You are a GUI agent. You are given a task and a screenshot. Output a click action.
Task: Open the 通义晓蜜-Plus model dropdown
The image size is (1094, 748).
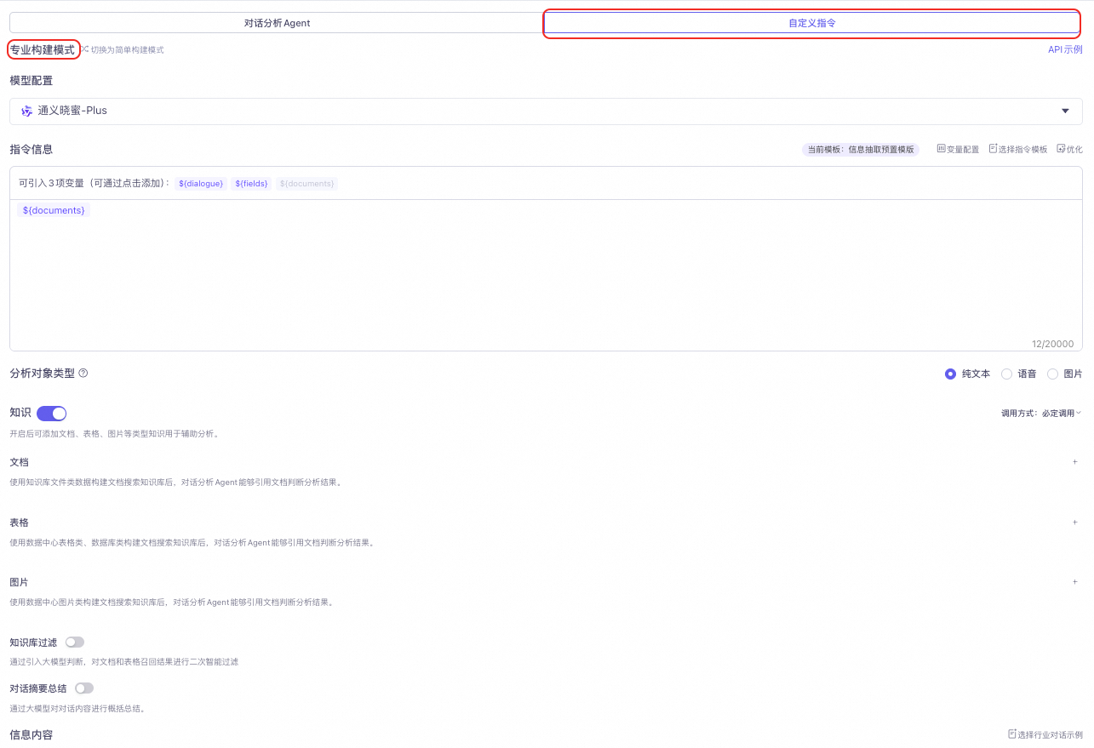click(x=546, y=111)
